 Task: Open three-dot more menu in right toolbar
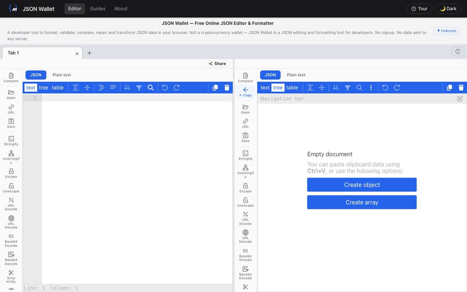tap(371, 87)
